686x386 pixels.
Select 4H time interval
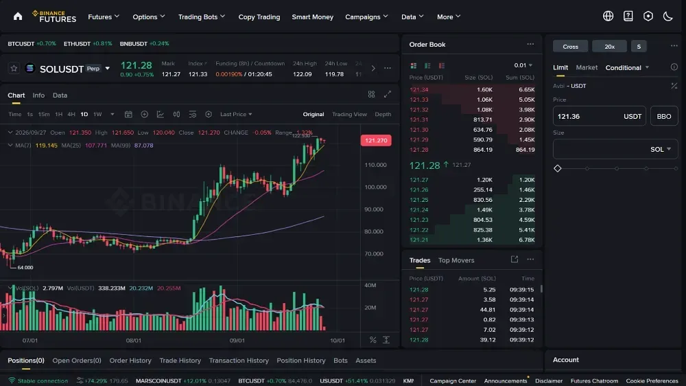(x=71, y=114)
